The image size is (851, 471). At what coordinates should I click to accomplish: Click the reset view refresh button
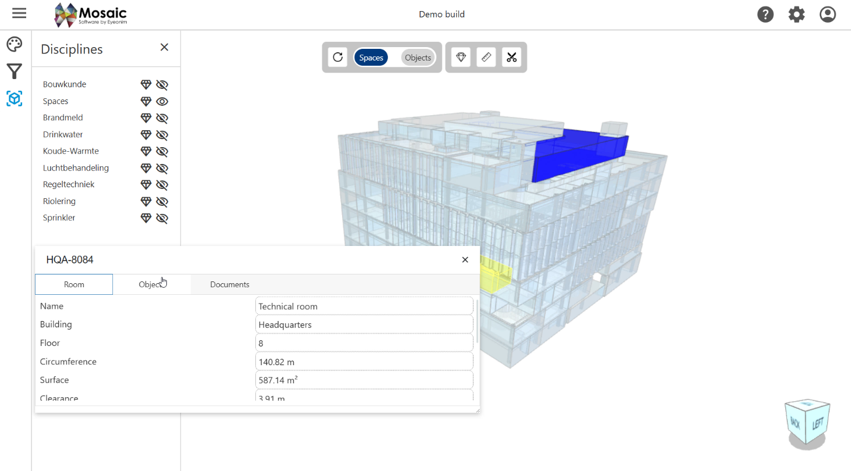pos(337,57)
